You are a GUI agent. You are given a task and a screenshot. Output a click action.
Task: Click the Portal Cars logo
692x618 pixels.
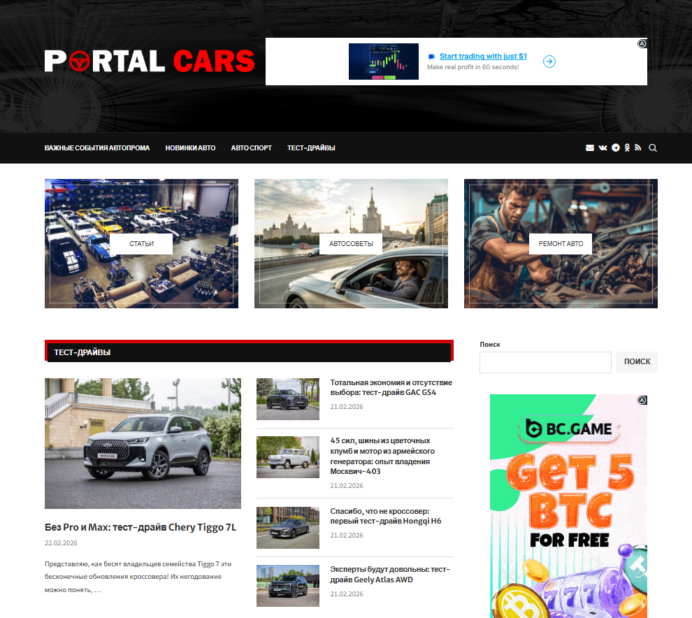150,61
